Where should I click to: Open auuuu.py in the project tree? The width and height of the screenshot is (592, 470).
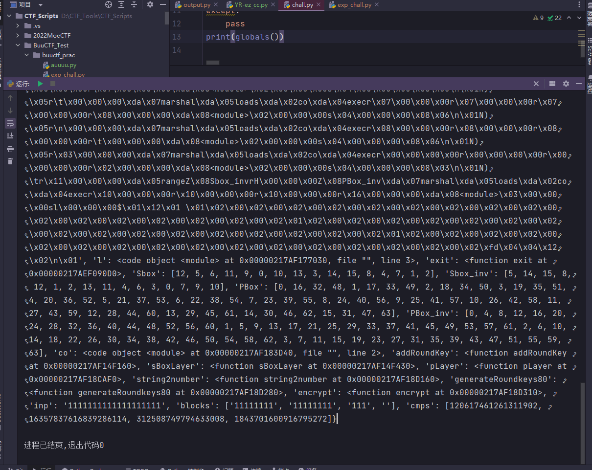(63, 65)
